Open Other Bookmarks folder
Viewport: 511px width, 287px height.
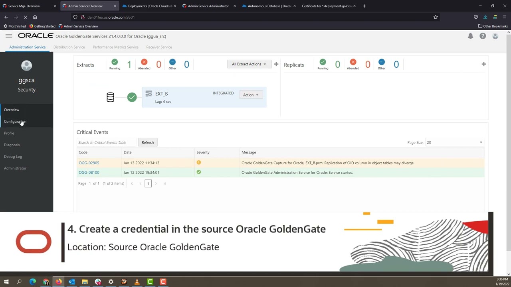(493, 26)
